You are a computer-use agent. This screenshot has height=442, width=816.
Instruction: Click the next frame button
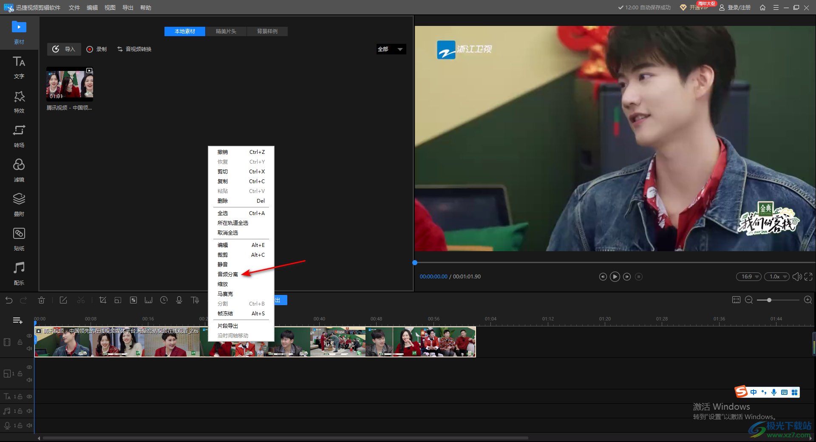[627, 277]
